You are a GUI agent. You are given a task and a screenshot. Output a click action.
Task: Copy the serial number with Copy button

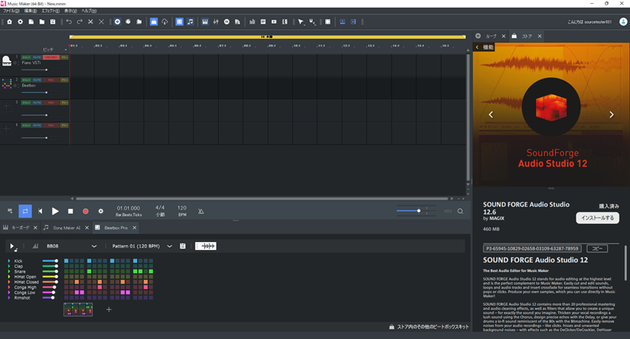(x=597, y=248)
